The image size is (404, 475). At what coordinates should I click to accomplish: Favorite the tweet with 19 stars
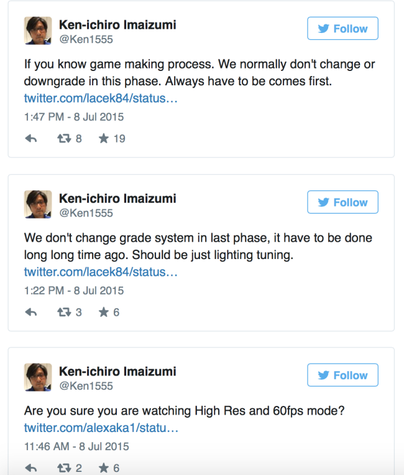pos(104,138)
